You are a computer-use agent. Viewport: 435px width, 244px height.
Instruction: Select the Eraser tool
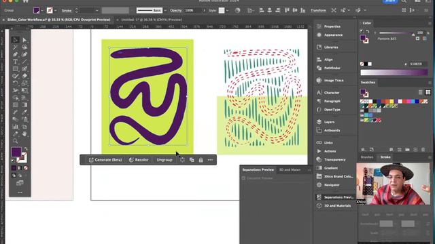pyautogui.click(x=24, y=76)
